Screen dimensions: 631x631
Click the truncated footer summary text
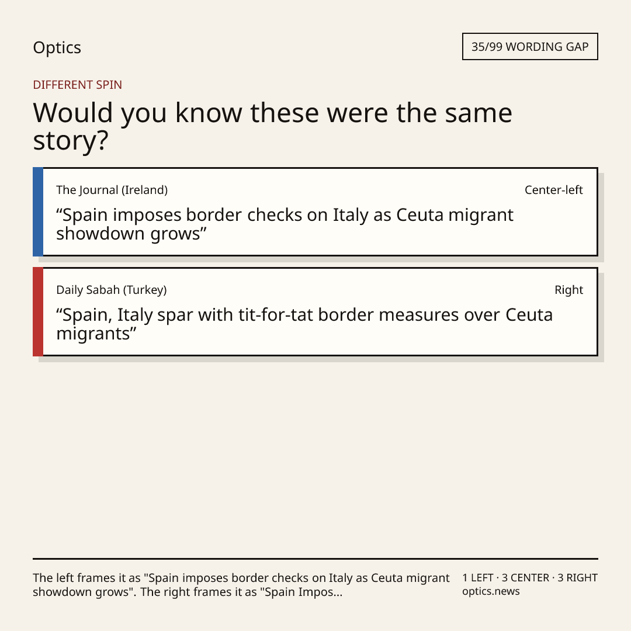[241, 585]
